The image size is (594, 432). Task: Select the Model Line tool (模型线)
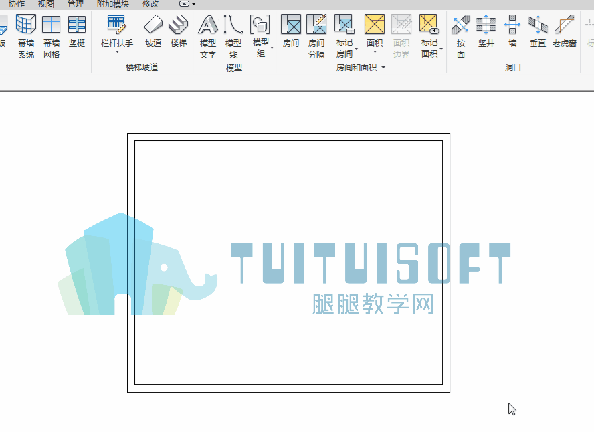pos(233,36)
